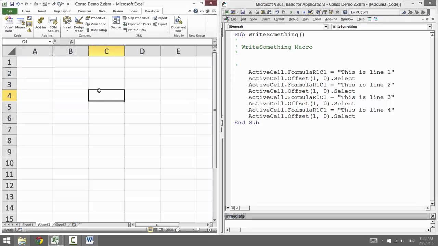The image size is (438, 246).
Task: Switch to Page Break Preview button
Action: pyautogui.click(x=161, y=230)
